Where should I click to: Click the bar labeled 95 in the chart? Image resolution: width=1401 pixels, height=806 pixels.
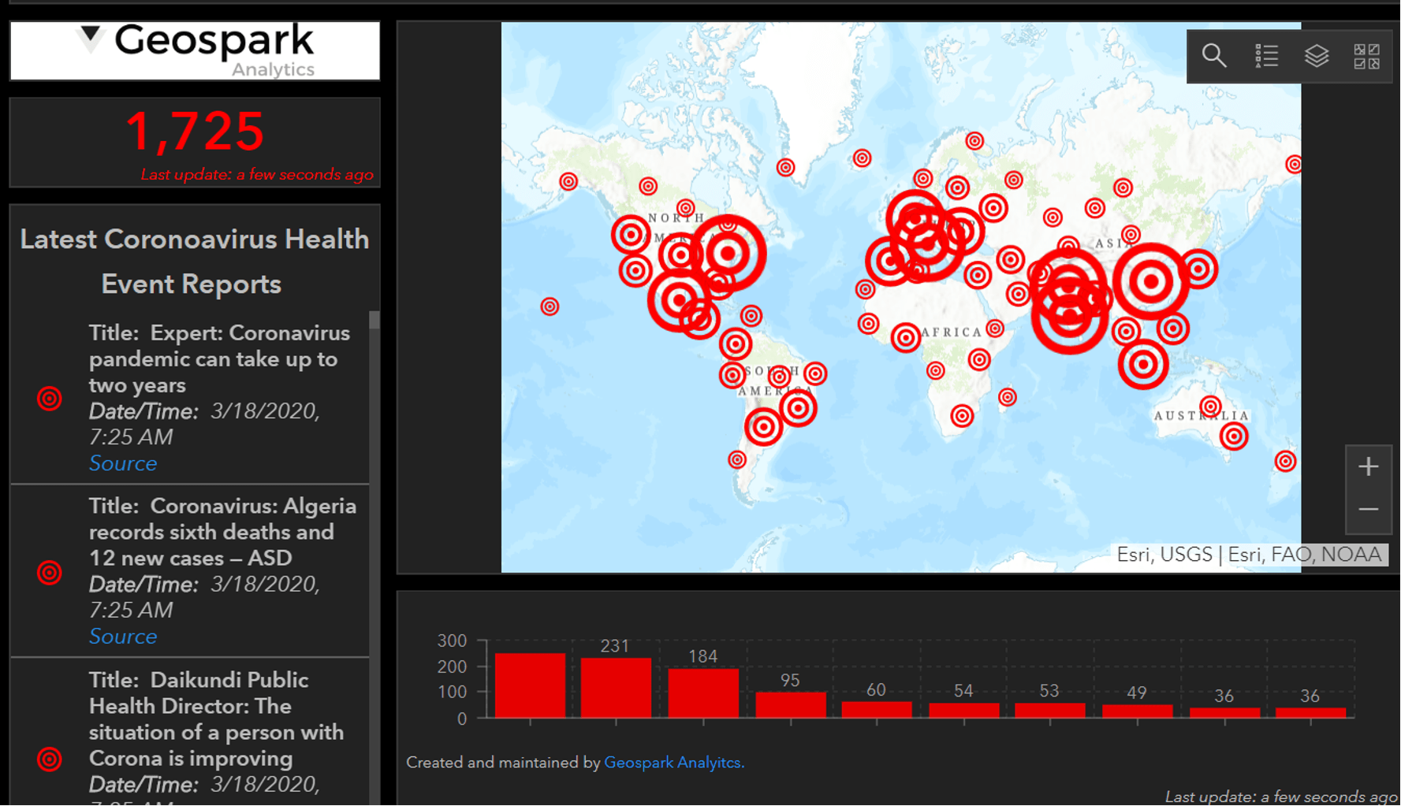(x=789, y=705)
